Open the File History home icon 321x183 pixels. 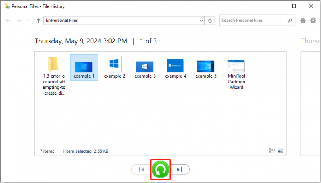(x=303, y=20)
